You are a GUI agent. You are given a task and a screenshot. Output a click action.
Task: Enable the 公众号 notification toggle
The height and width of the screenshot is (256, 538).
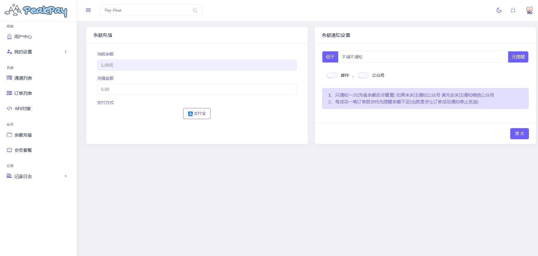point(363,75)
